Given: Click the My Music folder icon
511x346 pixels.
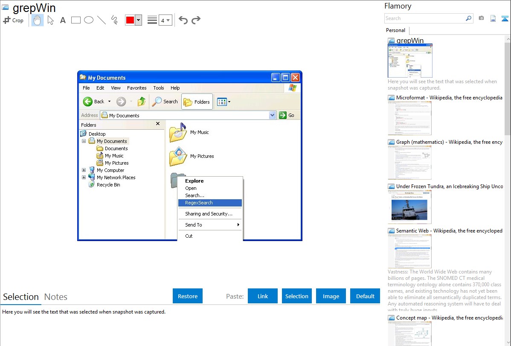Looking at the screenshot, I should (177, 132).
